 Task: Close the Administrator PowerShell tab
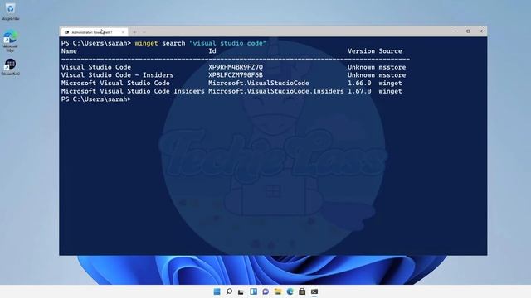[123, 32]
